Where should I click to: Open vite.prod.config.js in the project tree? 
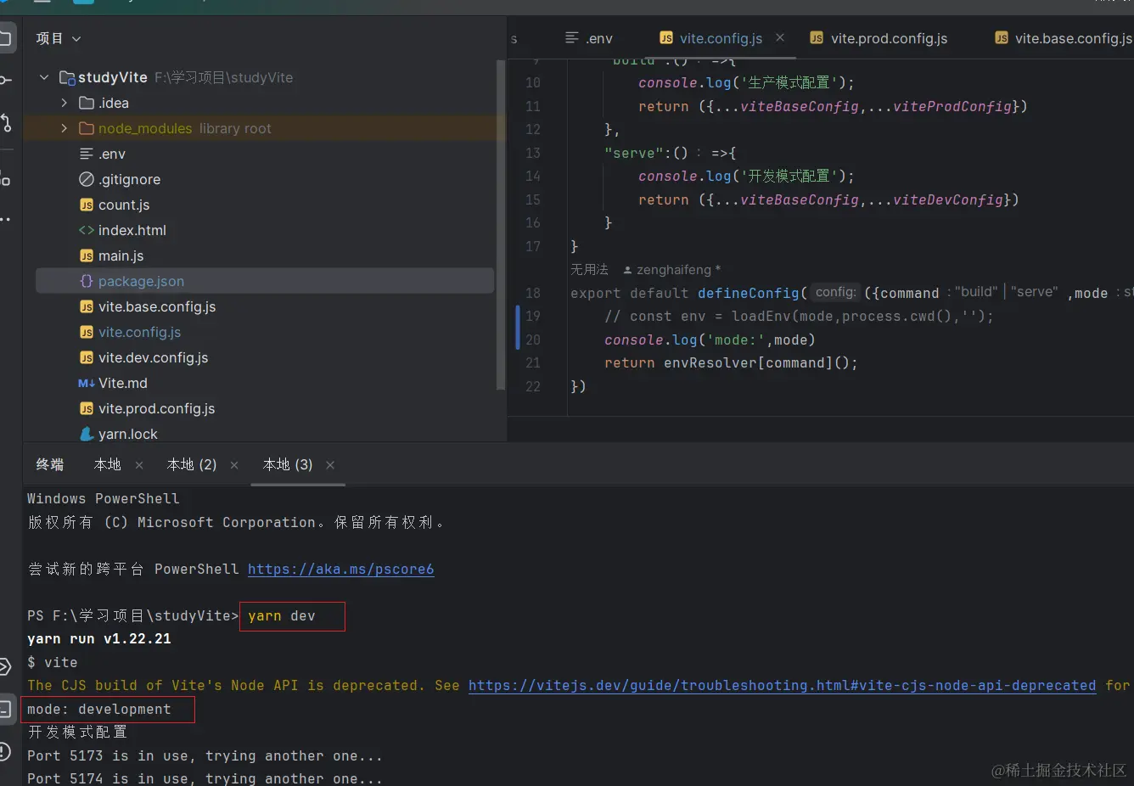pos(156,408)
